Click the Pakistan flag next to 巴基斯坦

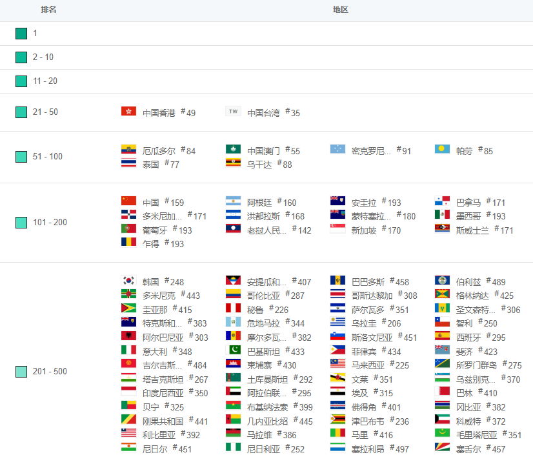pos(233,350)
